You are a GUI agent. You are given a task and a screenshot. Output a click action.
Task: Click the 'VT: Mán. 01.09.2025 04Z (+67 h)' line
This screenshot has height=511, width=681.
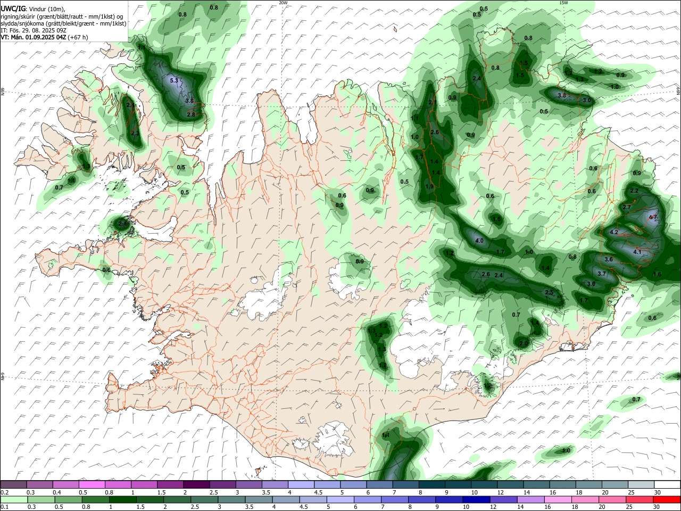click(x=44, y=37)
